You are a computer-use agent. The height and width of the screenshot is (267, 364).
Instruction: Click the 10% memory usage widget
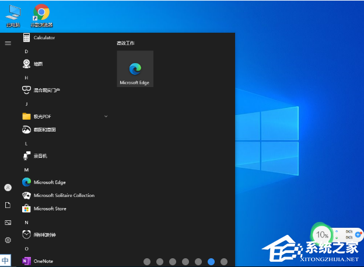point(323,235)
